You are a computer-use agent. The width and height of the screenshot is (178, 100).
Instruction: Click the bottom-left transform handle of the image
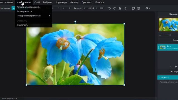26,85
